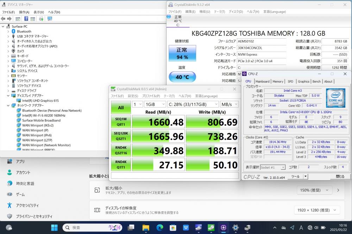Screen dimensions: 352x234
Task: Click the back arrow in Device Manager toolbar
Action: pyautogui.click(x=3, y=19)
